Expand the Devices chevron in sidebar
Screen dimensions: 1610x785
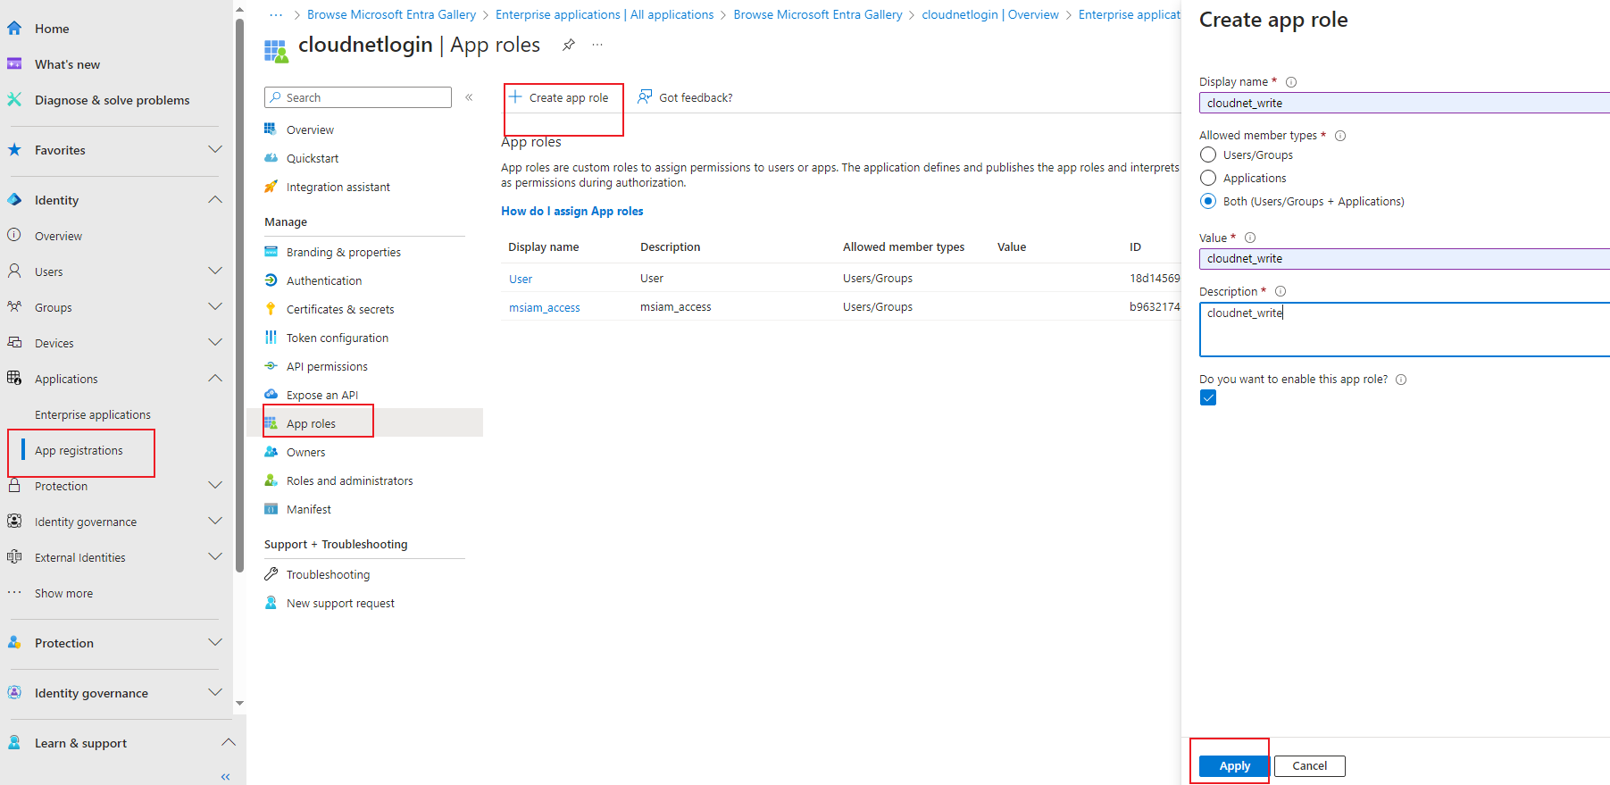click(x=214, y=342)
